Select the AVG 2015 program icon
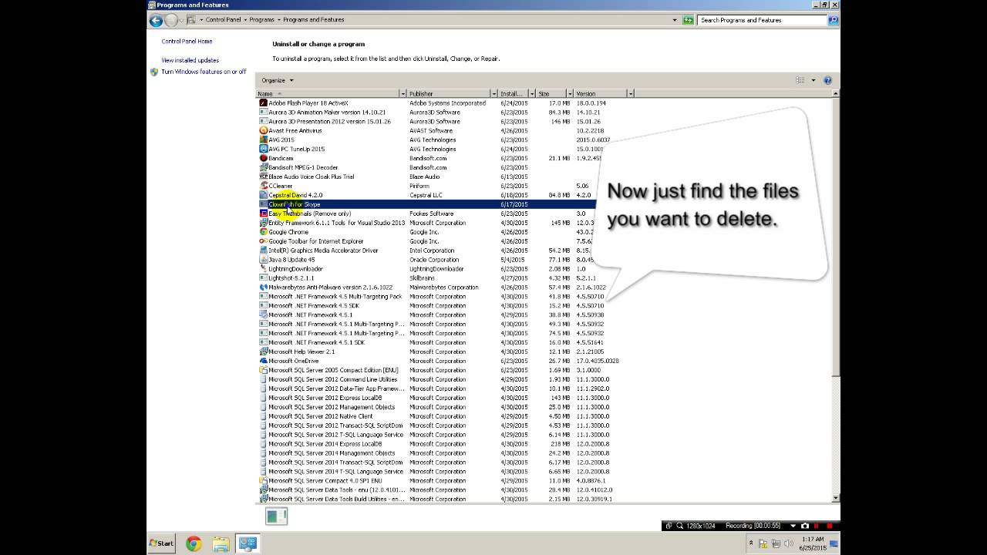Image resolution: width=987 pixels, height=555 pixels. pos(263,140)
